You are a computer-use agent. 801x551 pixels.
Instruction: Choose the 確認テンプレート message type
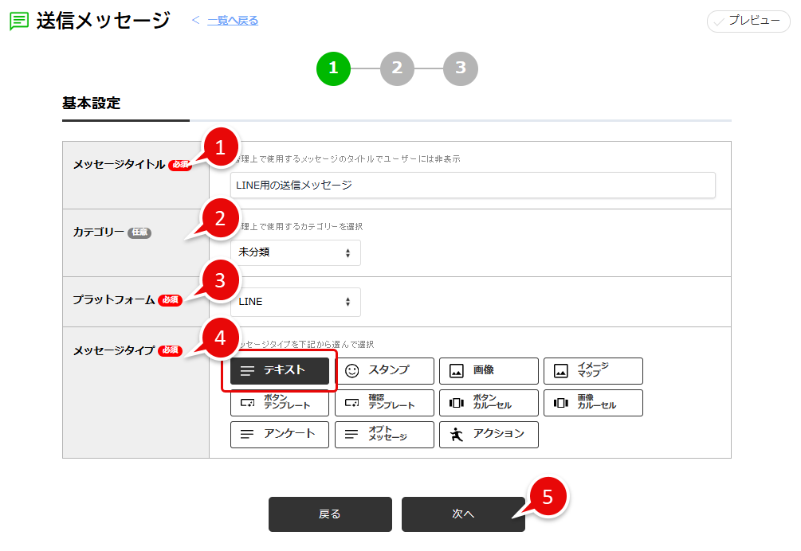pos(384,403)
